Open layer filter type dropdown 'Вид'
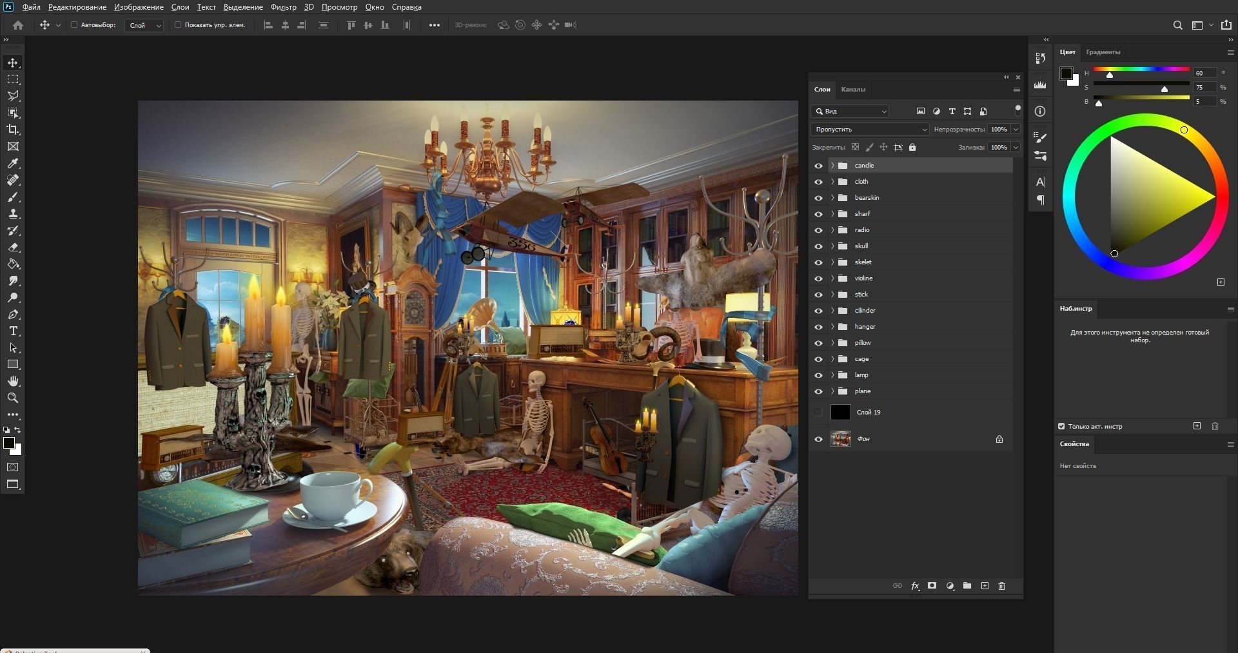 click(x=850, y=112)
